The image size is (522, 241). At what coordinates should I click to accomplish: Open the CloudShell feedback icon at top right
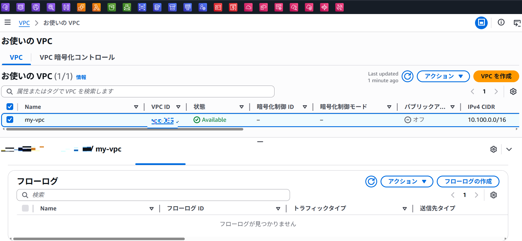tap(517, 23)
